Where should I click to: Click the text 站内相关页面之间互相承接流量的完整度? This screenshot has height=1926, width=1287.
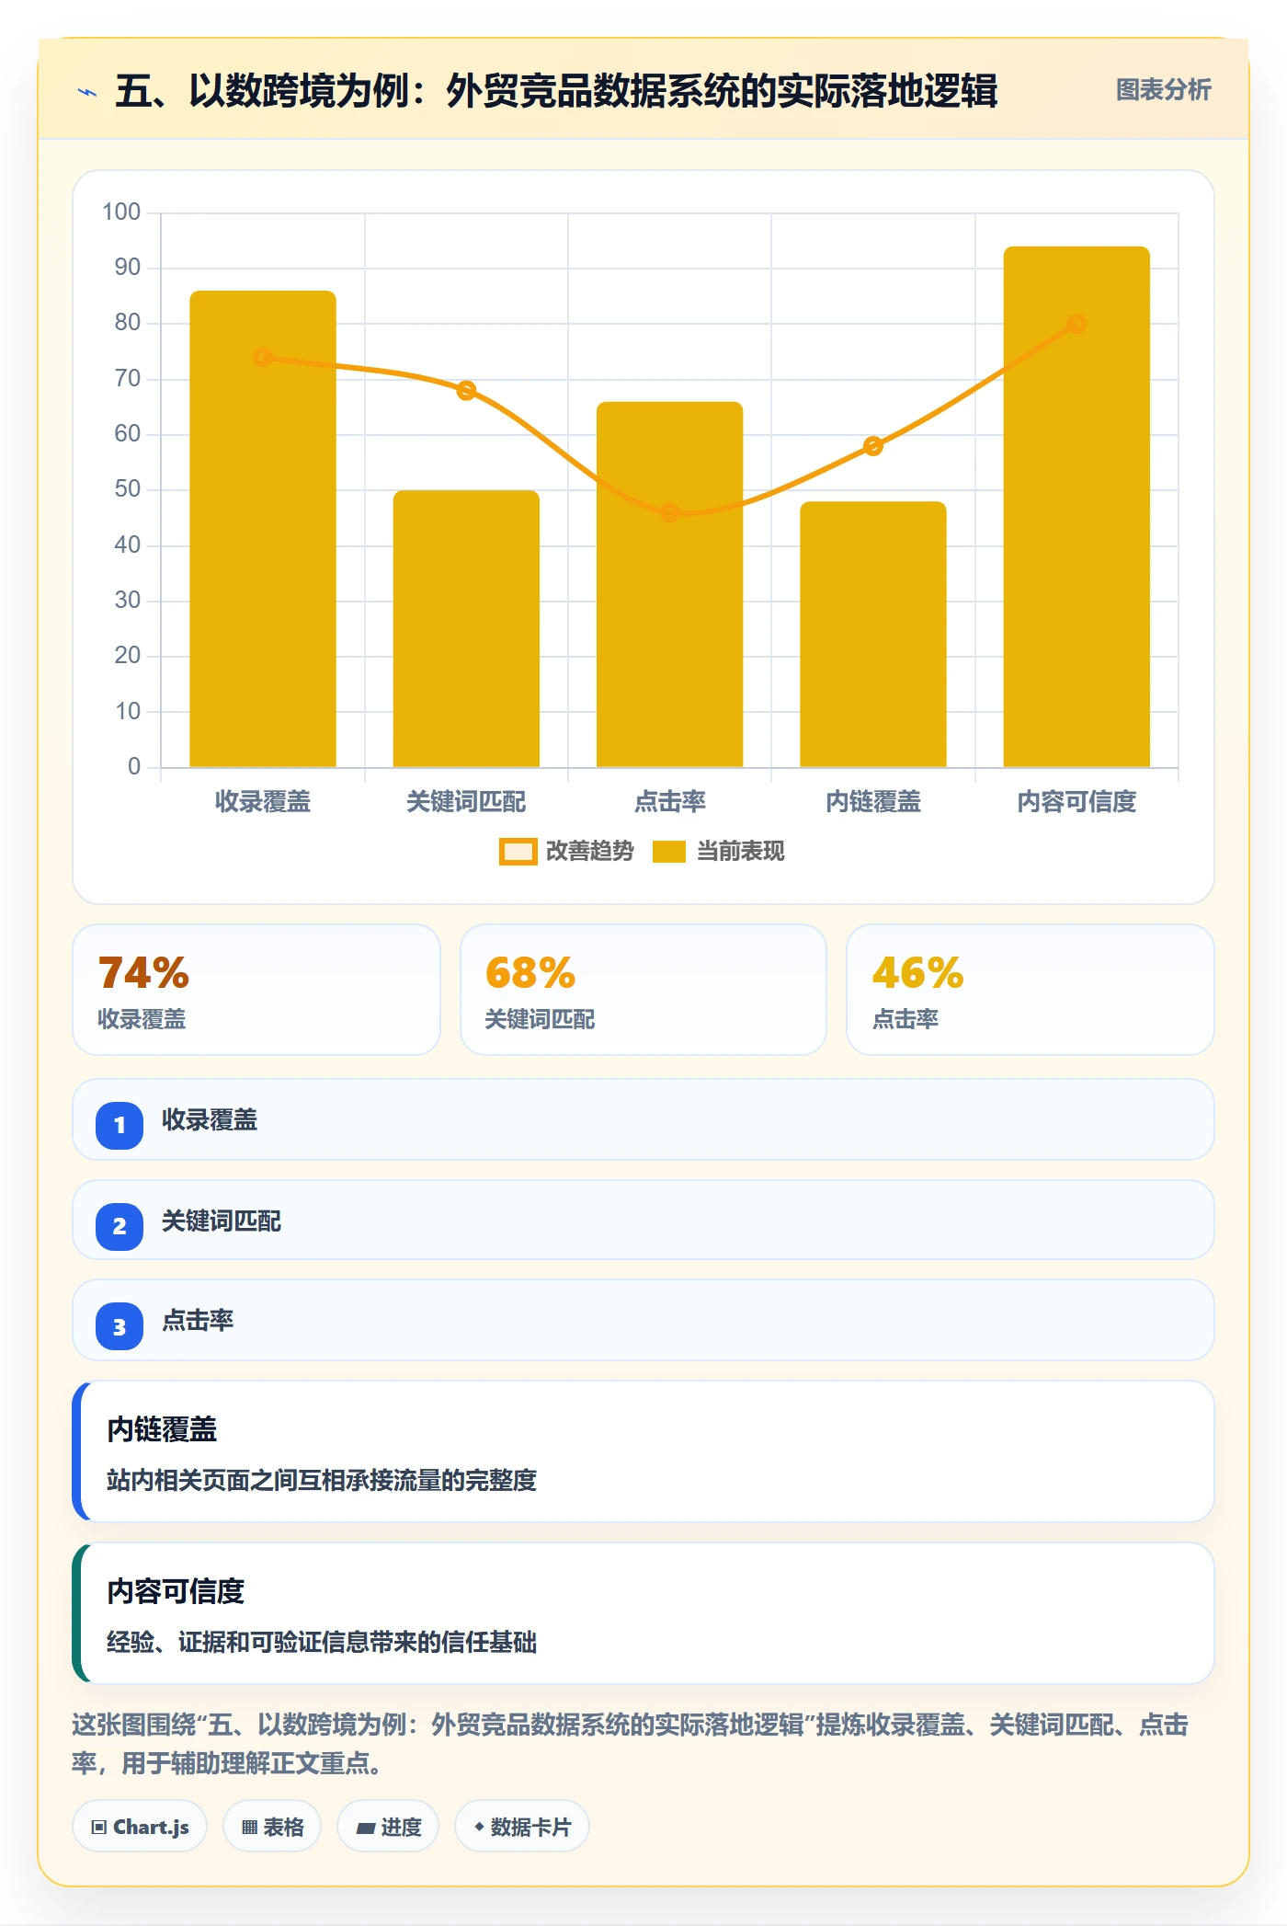coord(322,1480)
